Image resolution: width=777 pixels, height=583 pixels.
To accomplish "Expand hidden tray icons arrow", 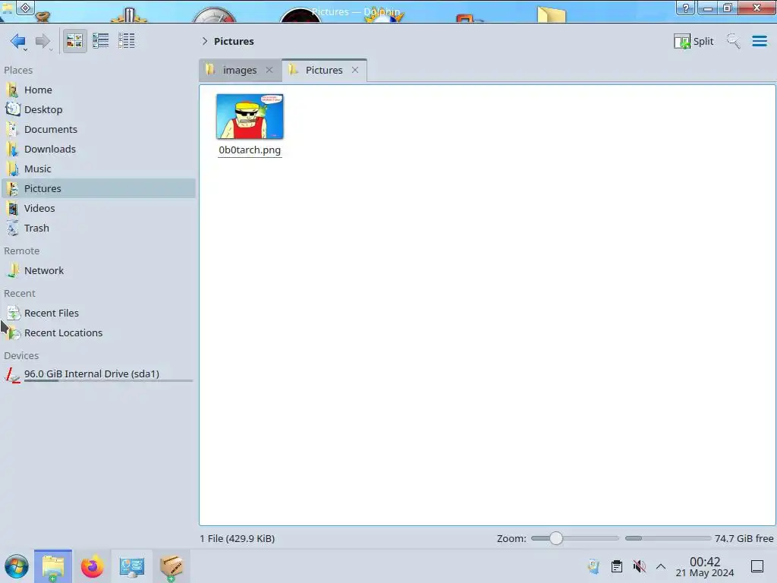I will 661,566.
